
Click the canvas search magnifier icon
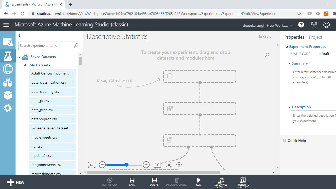[267, 55]
